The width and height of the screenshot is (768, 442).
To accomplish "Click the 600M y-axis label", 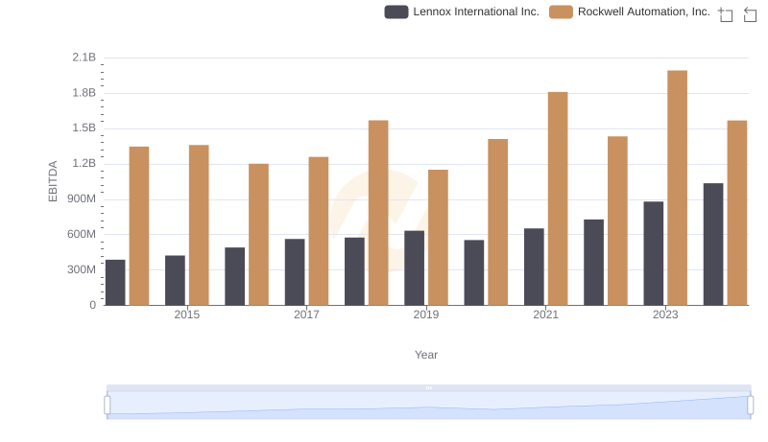I will click(82, 234).
